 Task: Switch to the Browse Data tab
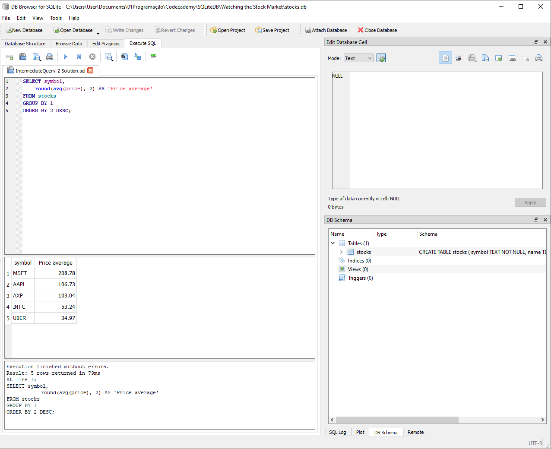69,44
